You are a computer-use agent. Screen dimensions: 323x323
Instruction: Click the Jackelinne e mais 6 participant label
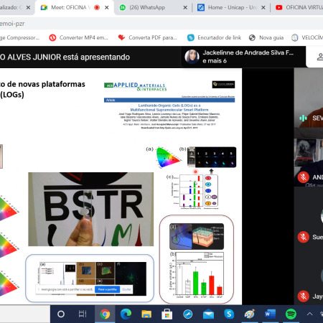[x=248, y=57]
